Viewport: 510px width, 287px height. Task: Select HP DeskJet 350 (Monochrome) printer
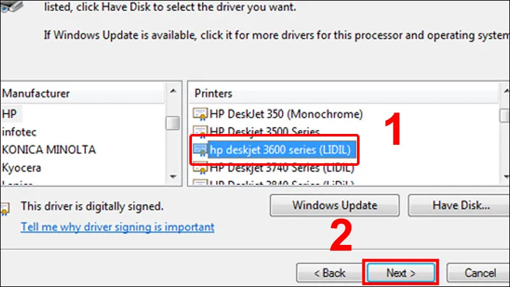coord(286,115)
